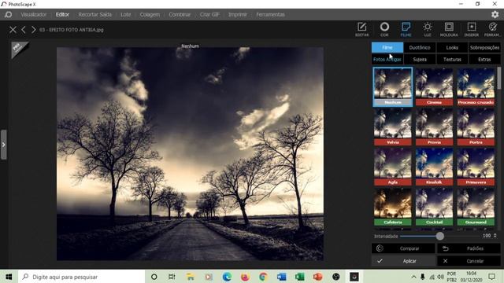The width and height of the screenshot is (504, 283).
Task: Open the Lote batch tab
Action: [126, 14]
